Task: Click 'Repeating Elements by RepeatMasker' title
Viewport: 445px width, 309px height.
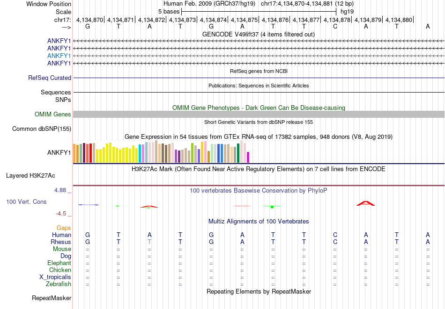Action: (259, 292)
